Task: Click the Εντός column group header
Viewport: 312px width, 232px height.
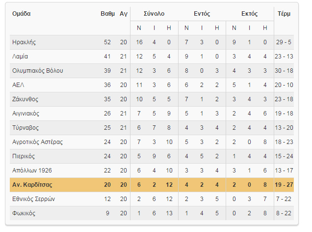Action: 202,14
